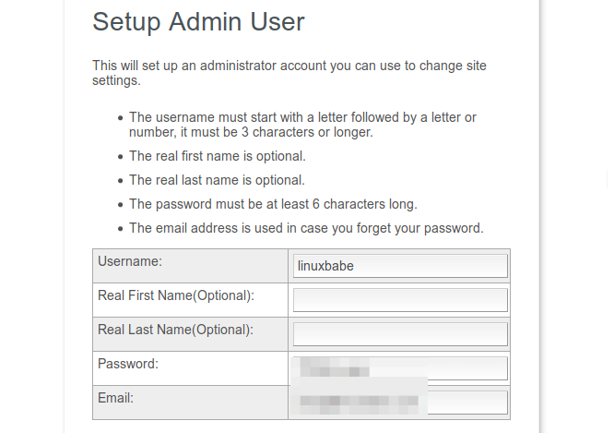
Task: Click the "Email:" label cell
Action: [x=116, y=398]
